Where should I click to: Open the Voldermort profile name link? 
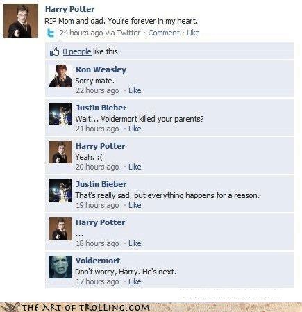[x=98, y=261]
